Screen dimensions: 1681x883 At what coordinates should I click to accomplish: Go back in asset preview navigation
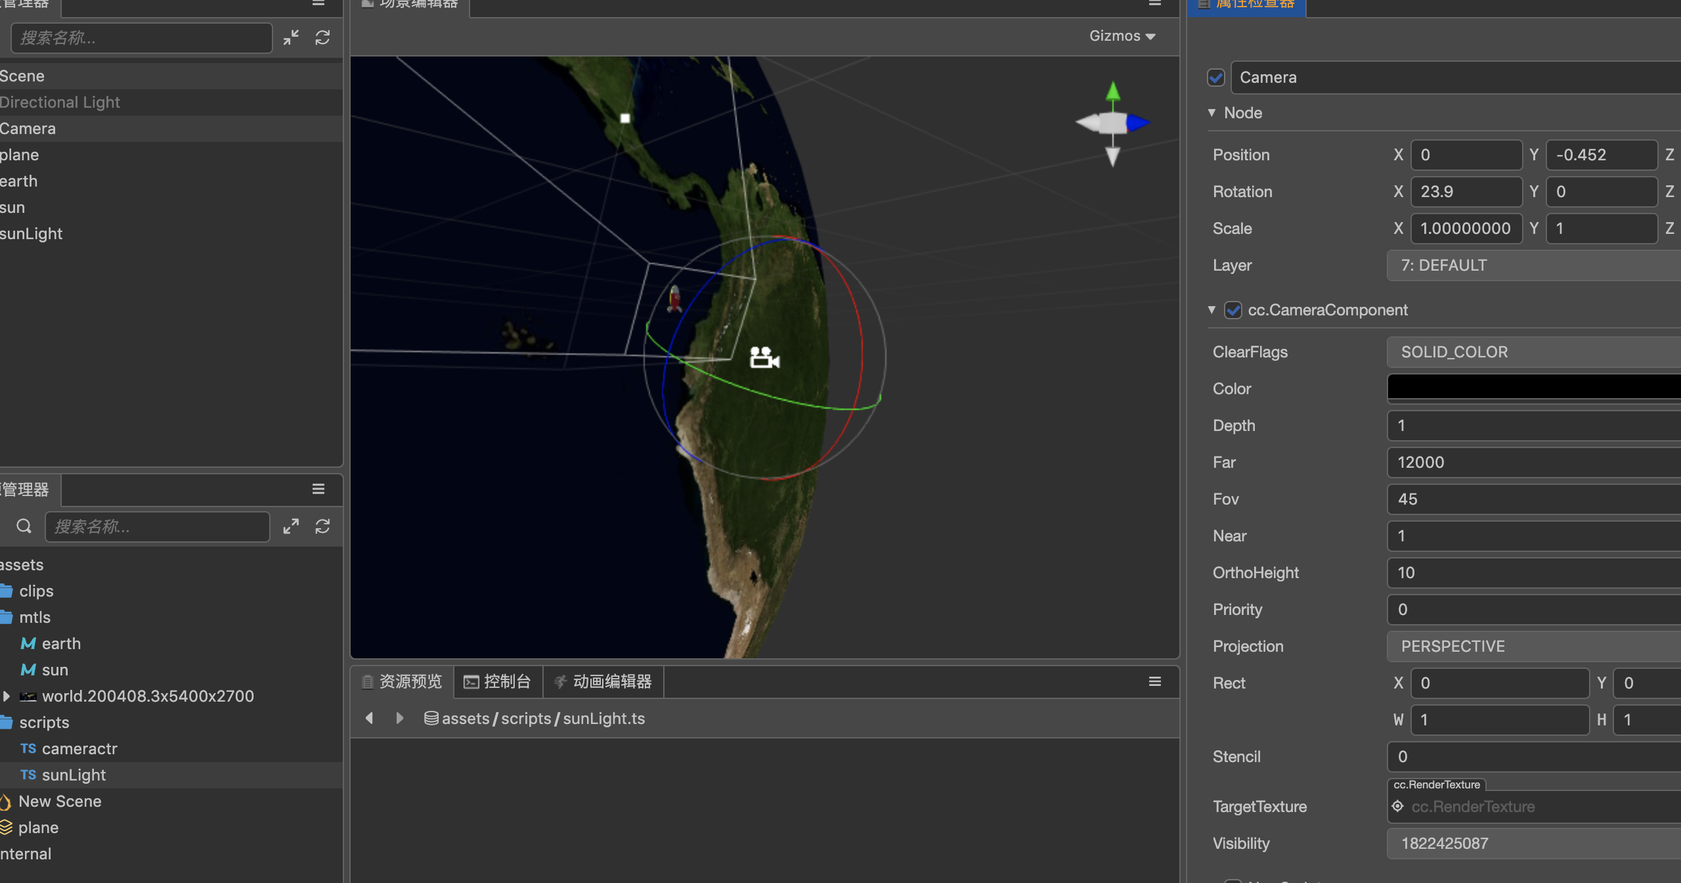(x=370, y=718)
